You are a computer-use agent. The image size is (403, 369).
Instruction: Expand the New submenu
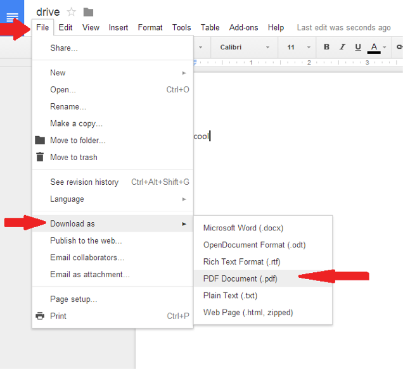click(x=113, y=73)
